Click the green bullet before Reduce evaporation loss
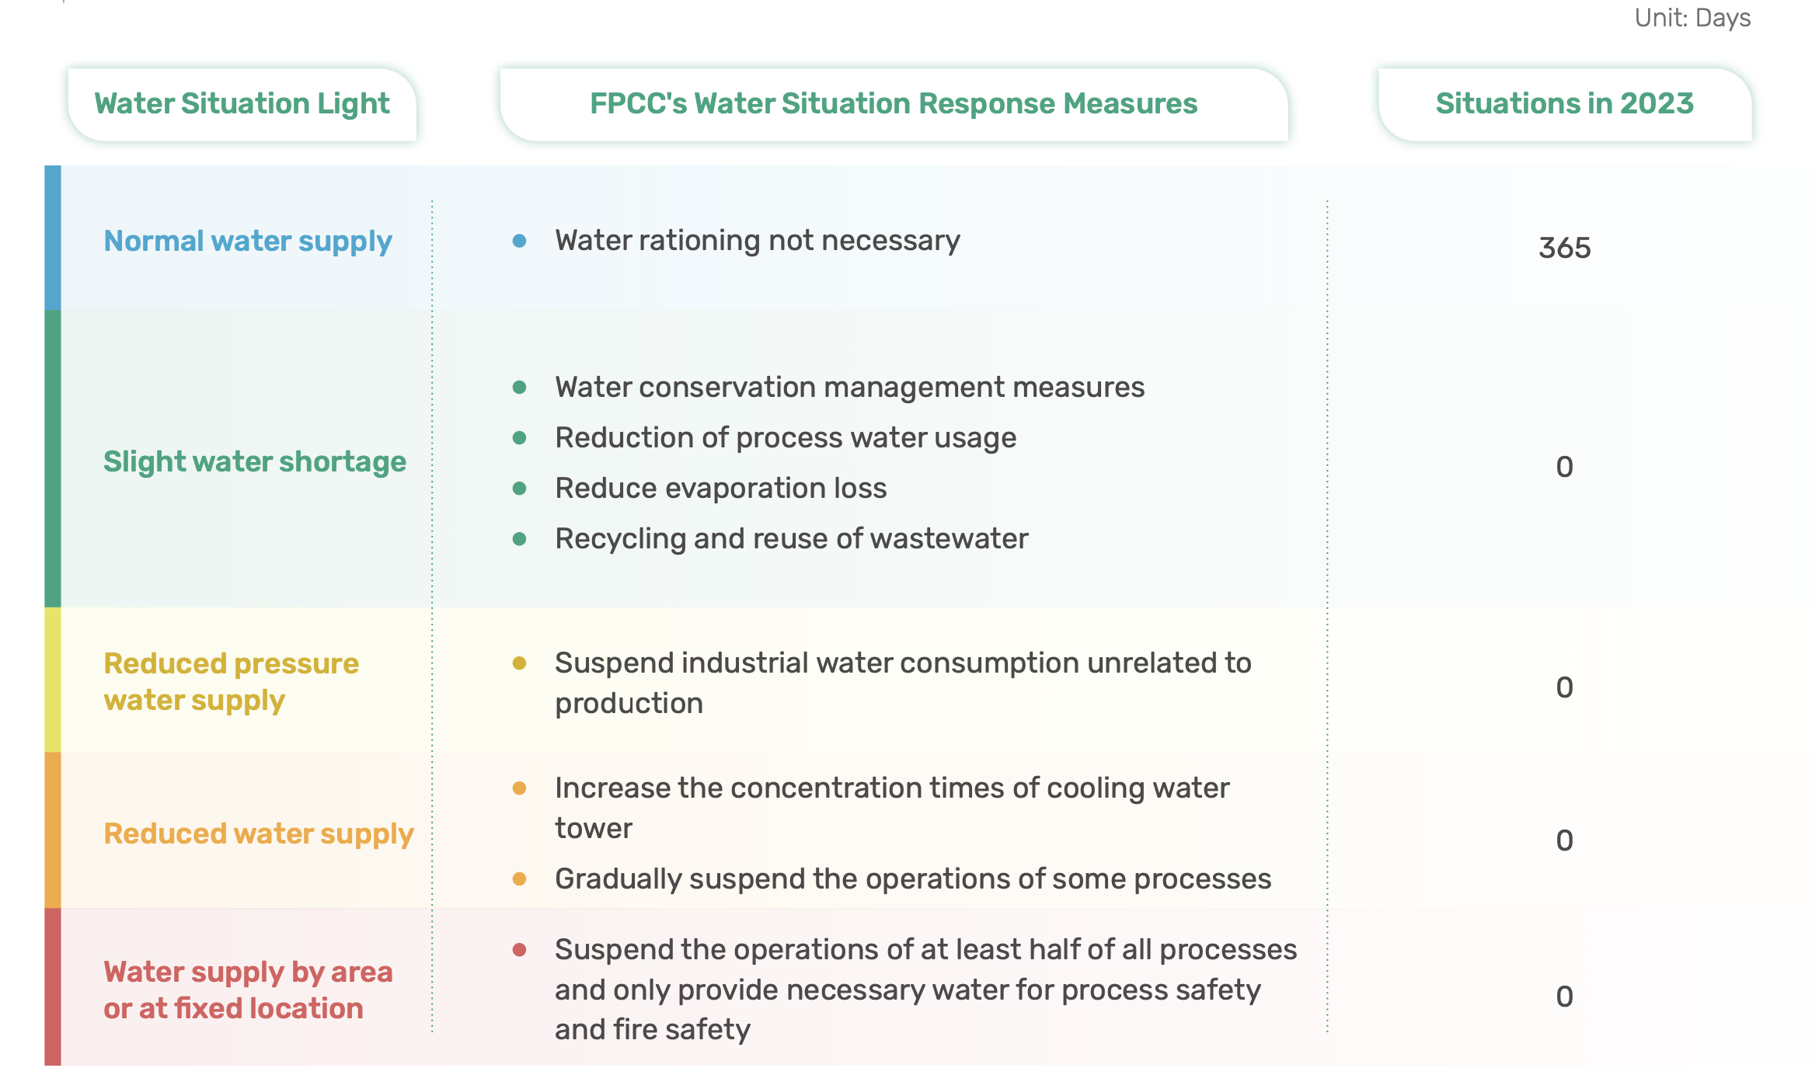The image size is (1812, 1089). pyautogui.click(x=520, y=489)
